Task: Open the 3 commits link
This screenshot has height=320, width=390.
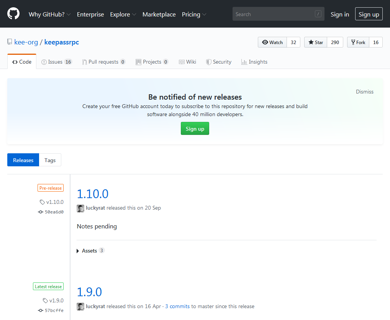Action: coord(177,306)
